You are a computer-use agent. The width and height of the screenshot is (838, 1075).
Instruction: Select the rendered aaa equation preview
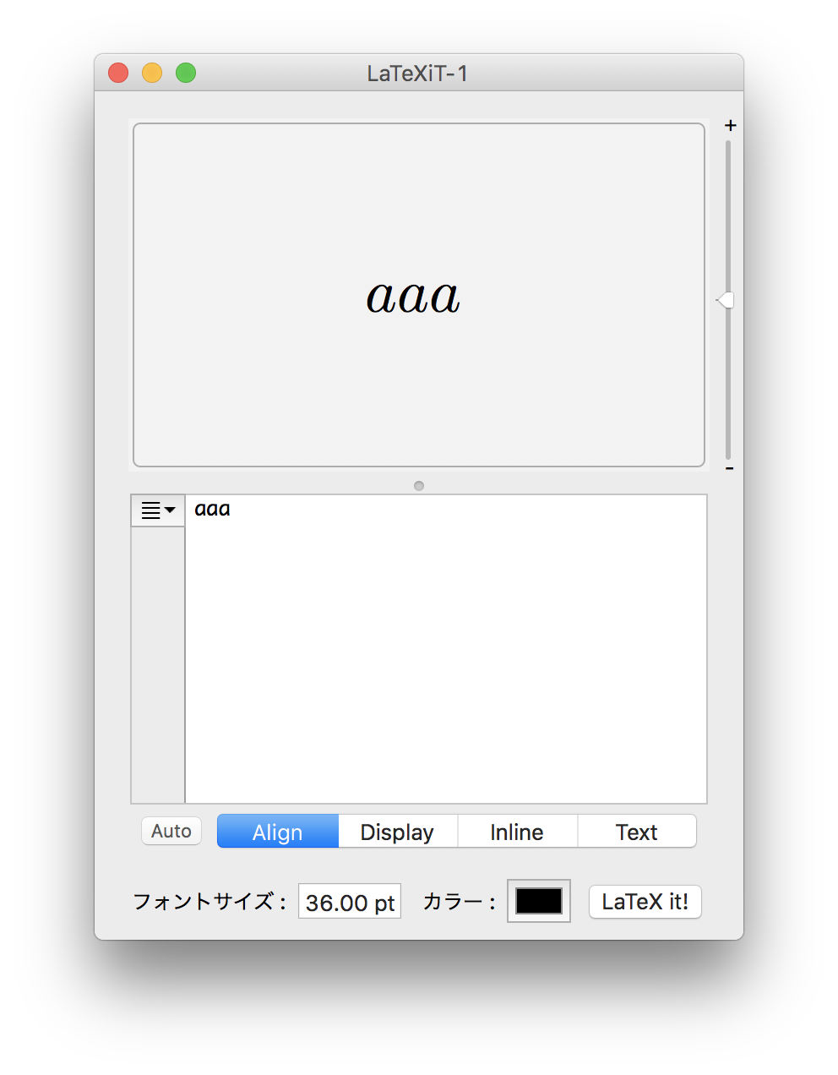413,297
